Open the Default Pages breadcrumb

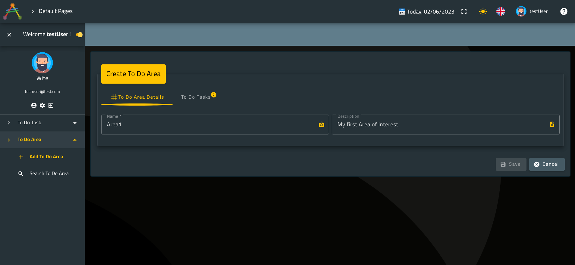(x=56, y=11)
